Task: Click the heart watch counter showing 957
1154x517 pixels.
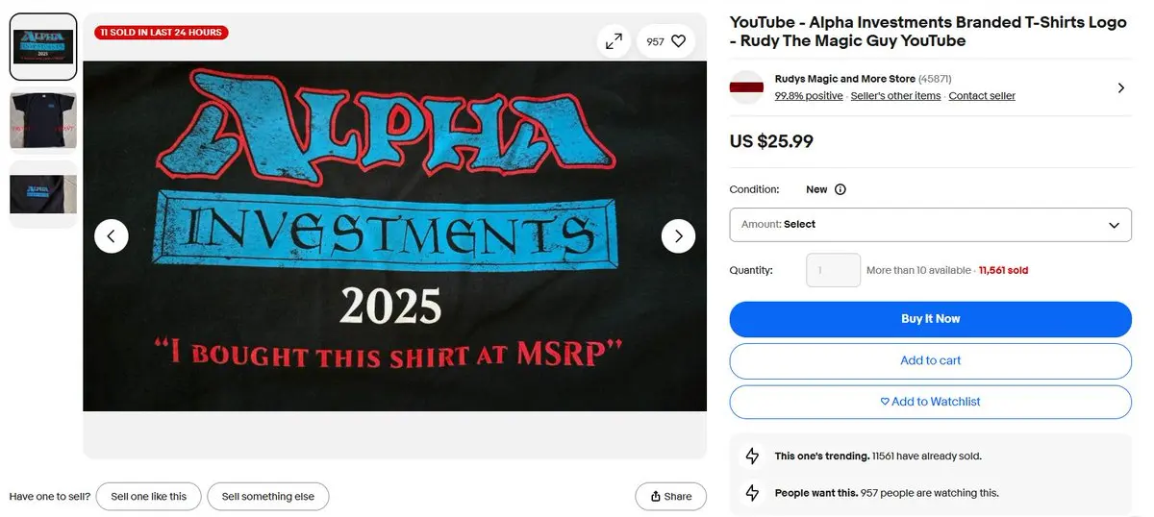Action: click(665, 41)
